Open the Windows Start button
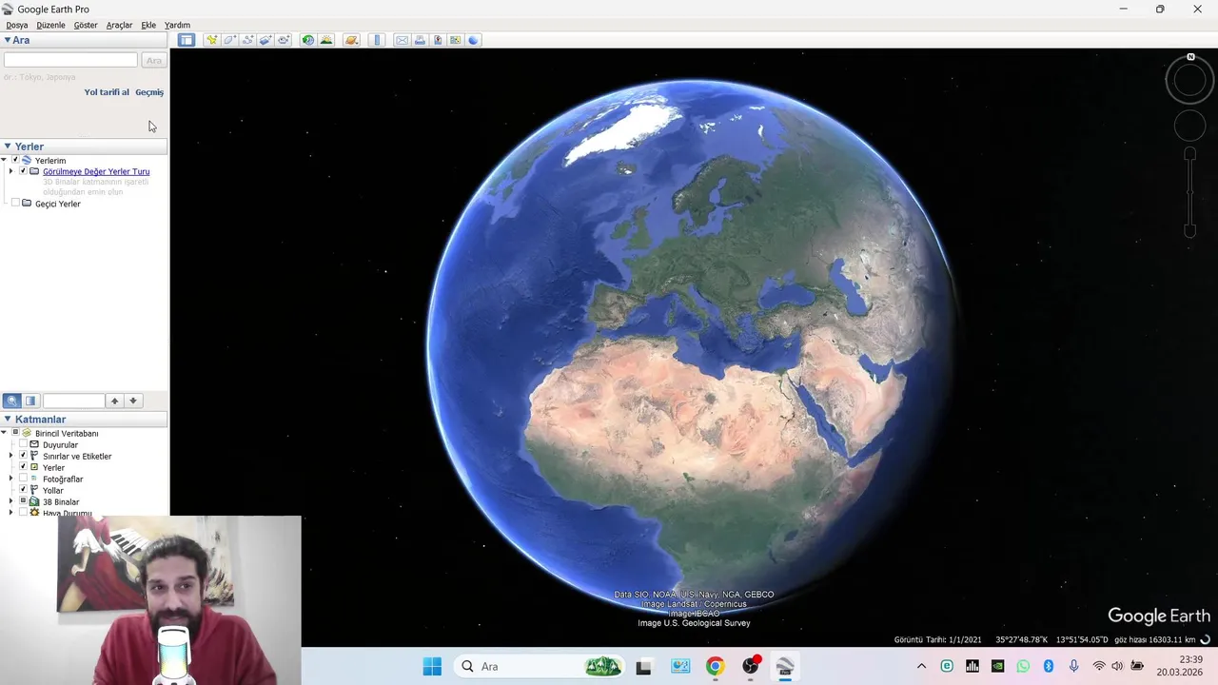 click(x=432, y=666)
